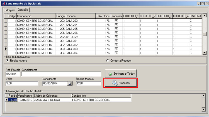Screen dimensions: 209x117
Task: Switch to the Filtragem tab
Action: pos(10,10)
